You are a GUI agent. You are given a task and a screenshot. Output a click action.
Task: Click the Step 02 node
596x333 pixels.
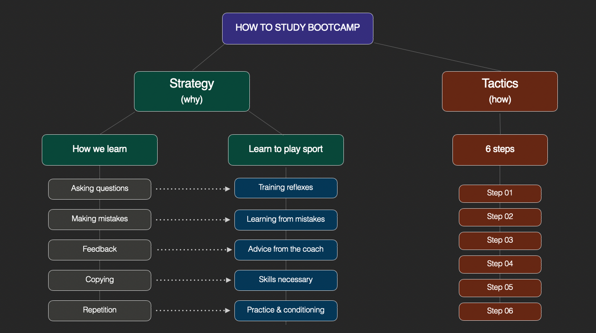[x=500, y=217]
